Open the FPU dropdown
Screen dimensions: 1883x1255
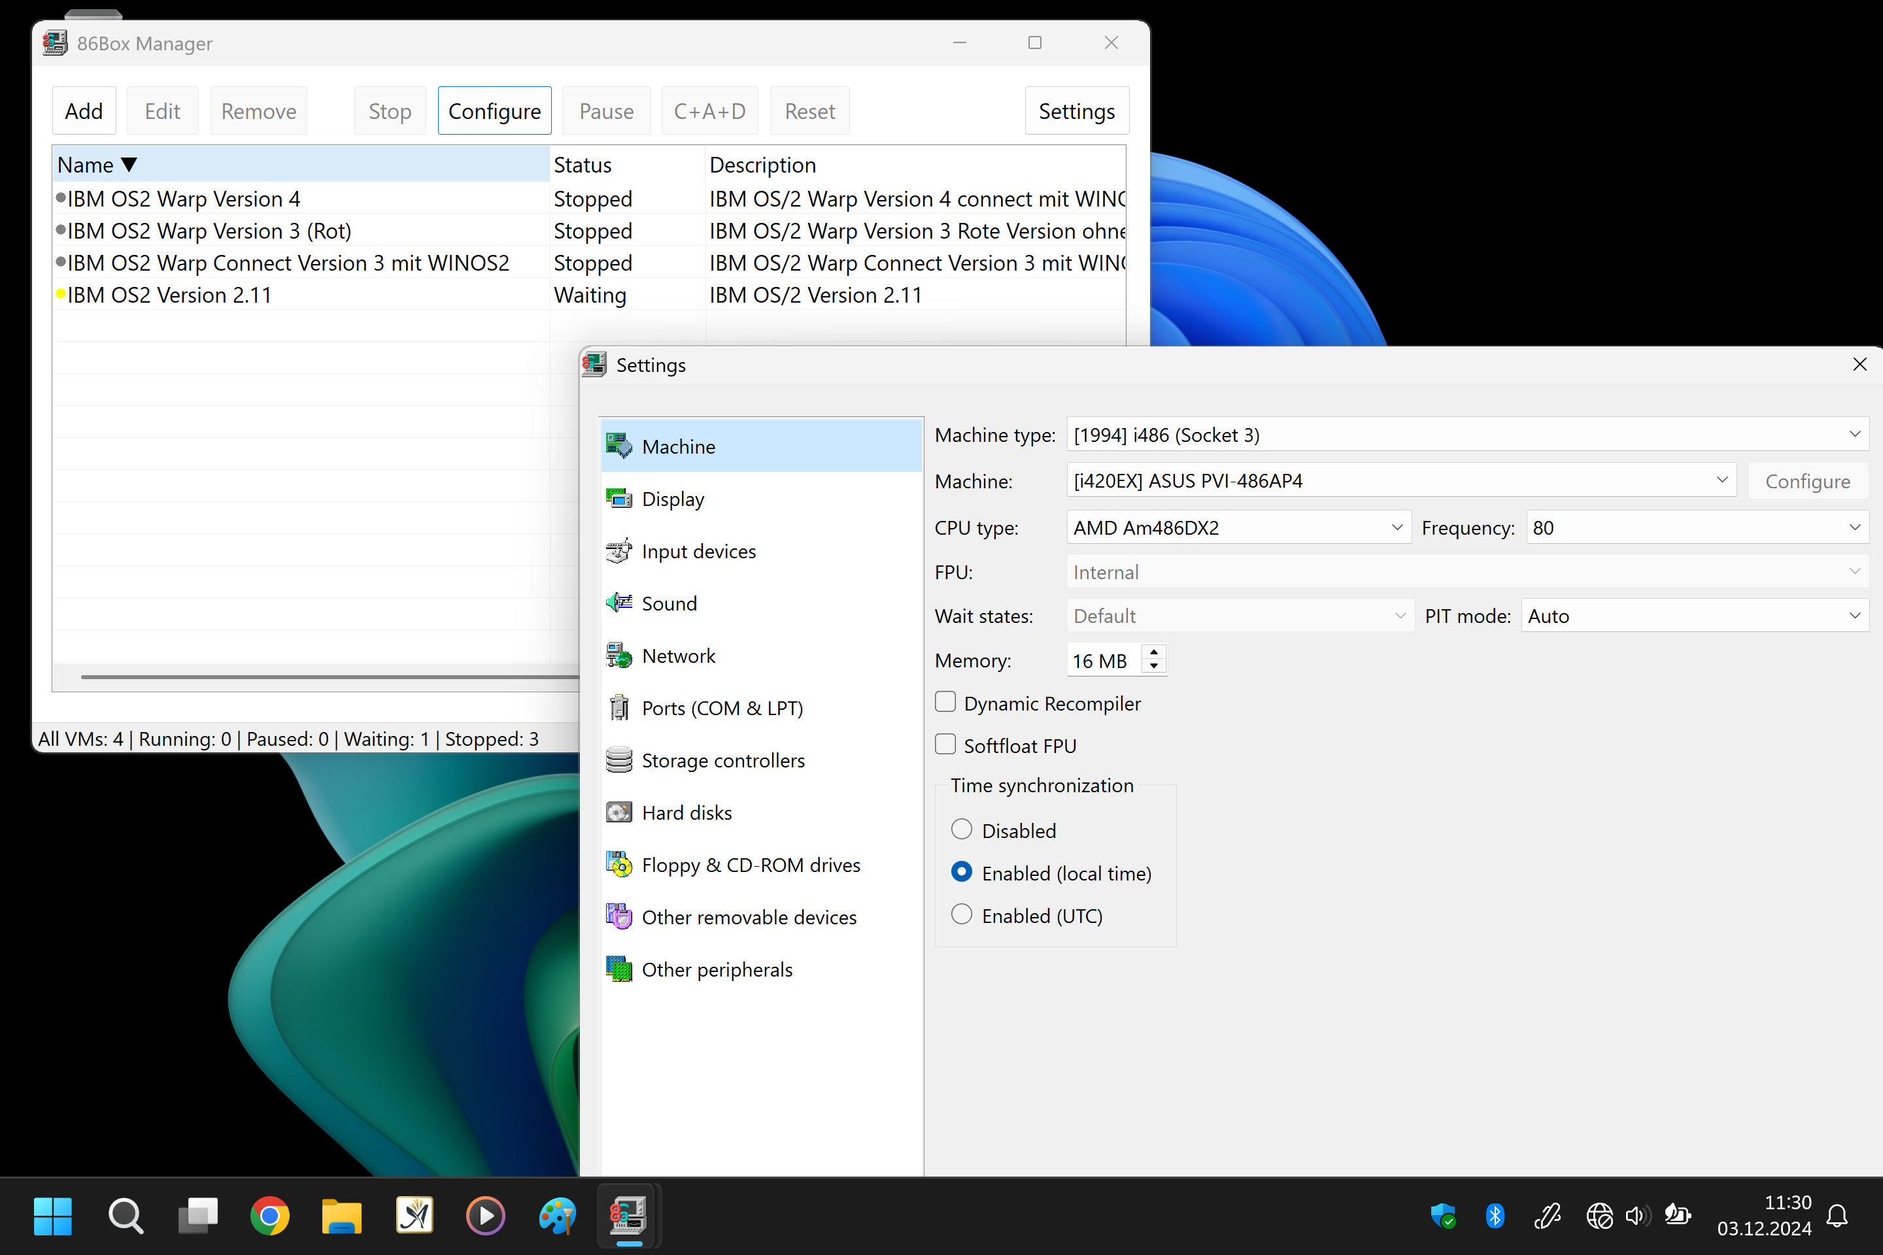(x=1467, y=571)
